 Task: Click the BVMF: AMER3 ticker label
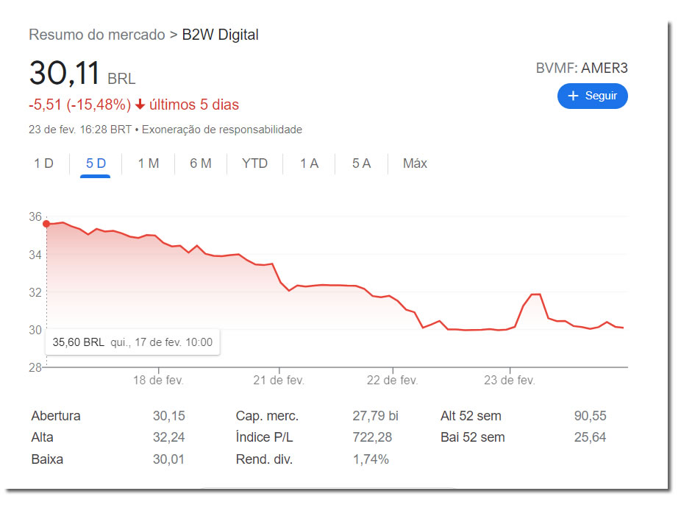tap(581, 68)
